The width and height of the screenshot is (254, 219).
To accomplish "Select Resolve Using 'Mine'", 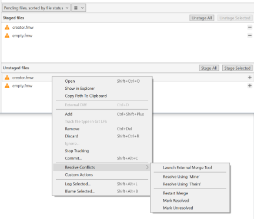I will coord(181,177).
